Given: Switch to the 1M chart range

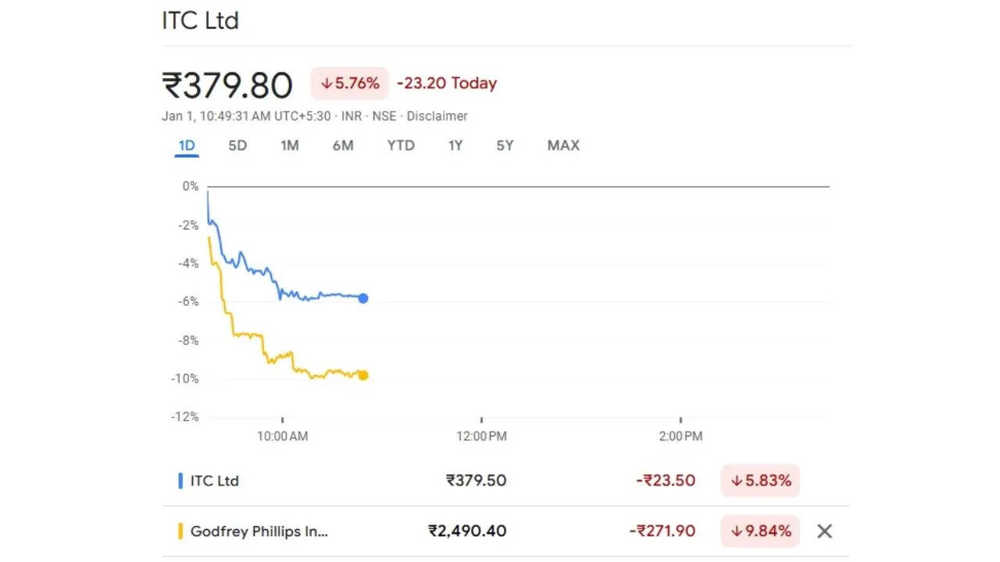Looking at the screenshot, I should tap(290, 146).
